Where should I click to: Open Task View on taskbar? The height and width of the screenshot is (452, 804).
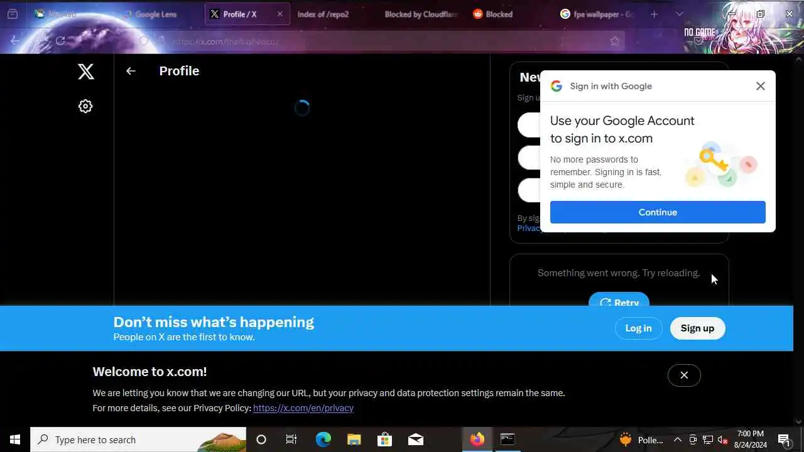point(291,439)
